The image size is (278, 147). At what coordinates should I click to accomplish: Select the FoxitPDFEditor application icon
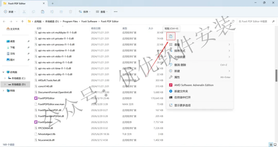(36, 98)
